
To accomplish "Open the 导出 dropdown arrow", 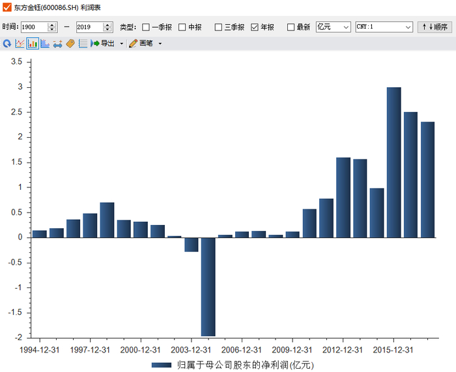I will point(122,44).
